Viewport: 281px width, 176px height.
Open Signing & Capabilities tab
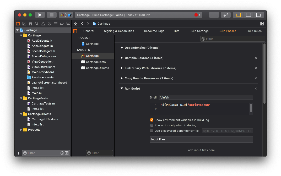pyautogui.click(x=119, y=31)
